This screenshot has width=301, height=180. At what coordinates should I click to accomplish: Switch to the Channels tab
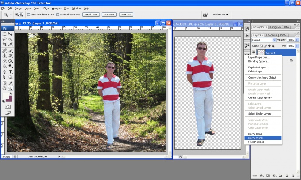click(x=271, y=35)
